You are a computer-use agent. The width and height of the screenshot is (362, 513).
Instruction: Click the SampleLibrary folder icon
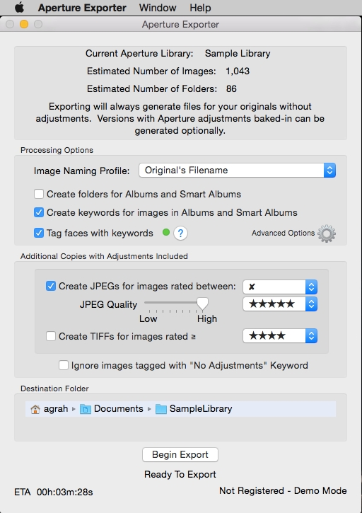[161, 409]
